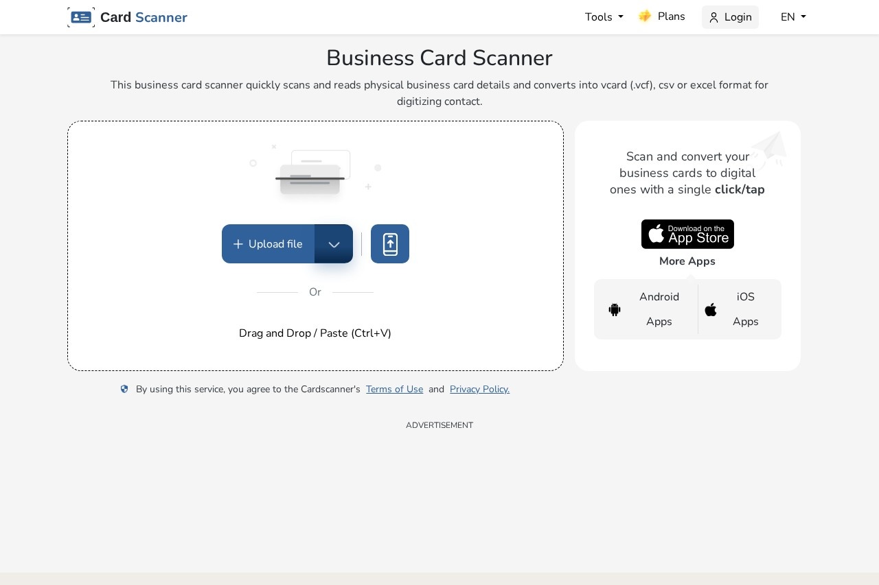
Task: Click the ADVERTISEMENT label
Action: (x=439, y=425)
